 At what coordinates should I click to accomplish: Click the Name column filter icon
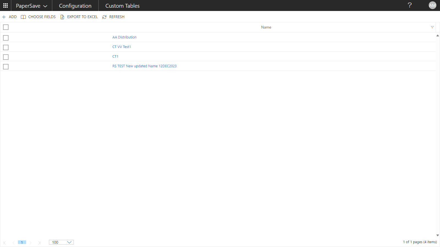coord(432,27)
